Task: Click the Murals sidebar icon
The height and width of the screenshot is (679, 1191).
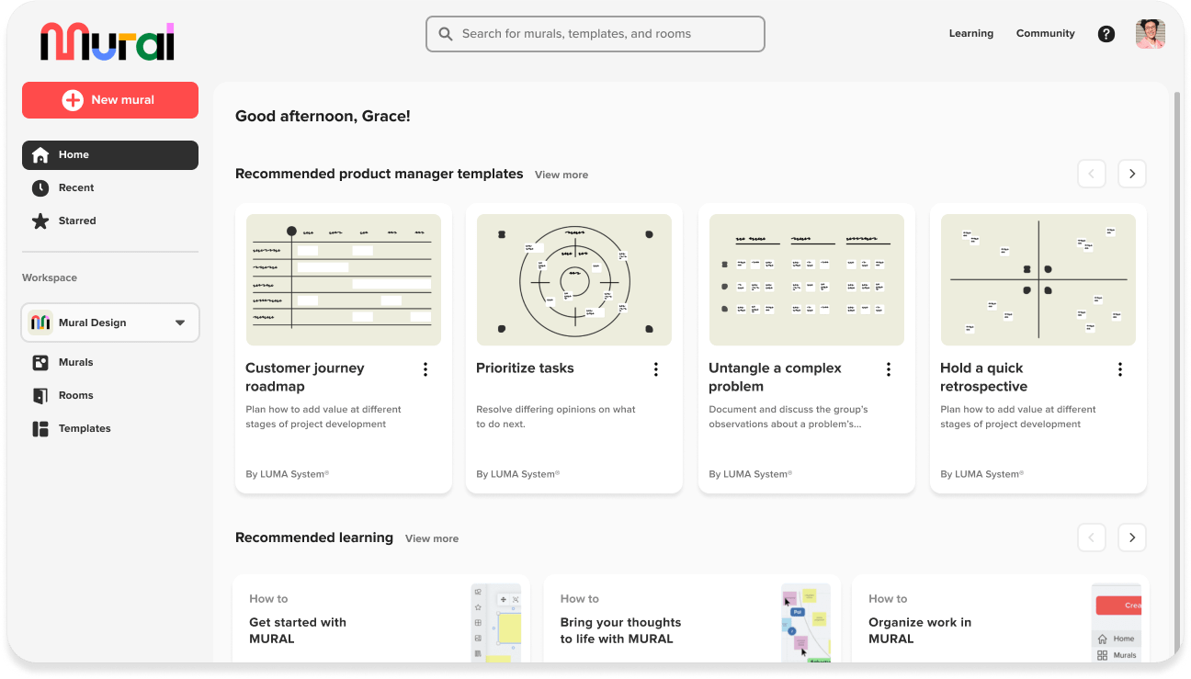Action: pyautogui.click(x=40, y=363)
